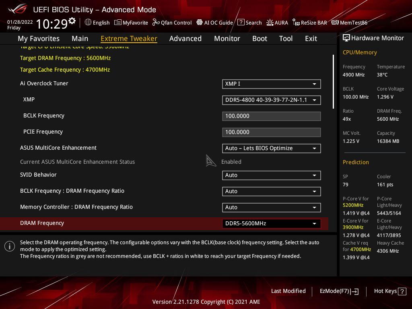
Task: Click the 4900 MHz CPU frequency value
Action: (354, 75)
